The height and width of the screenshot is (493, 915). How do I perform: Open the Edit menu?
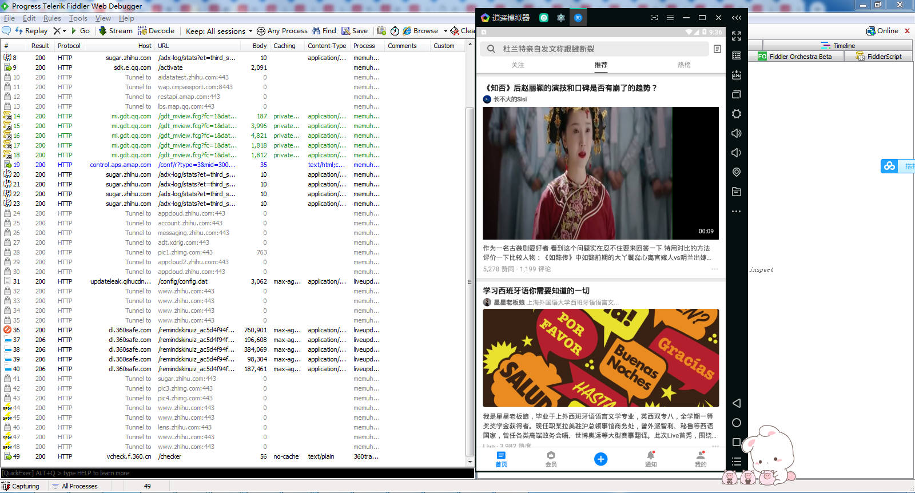tap(29, 18)
